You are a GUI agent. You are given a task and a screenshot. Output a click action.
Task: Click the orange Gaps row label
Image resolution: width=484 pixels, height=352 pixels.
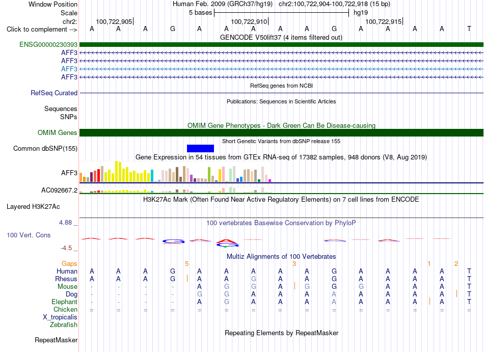click(69, 264)
